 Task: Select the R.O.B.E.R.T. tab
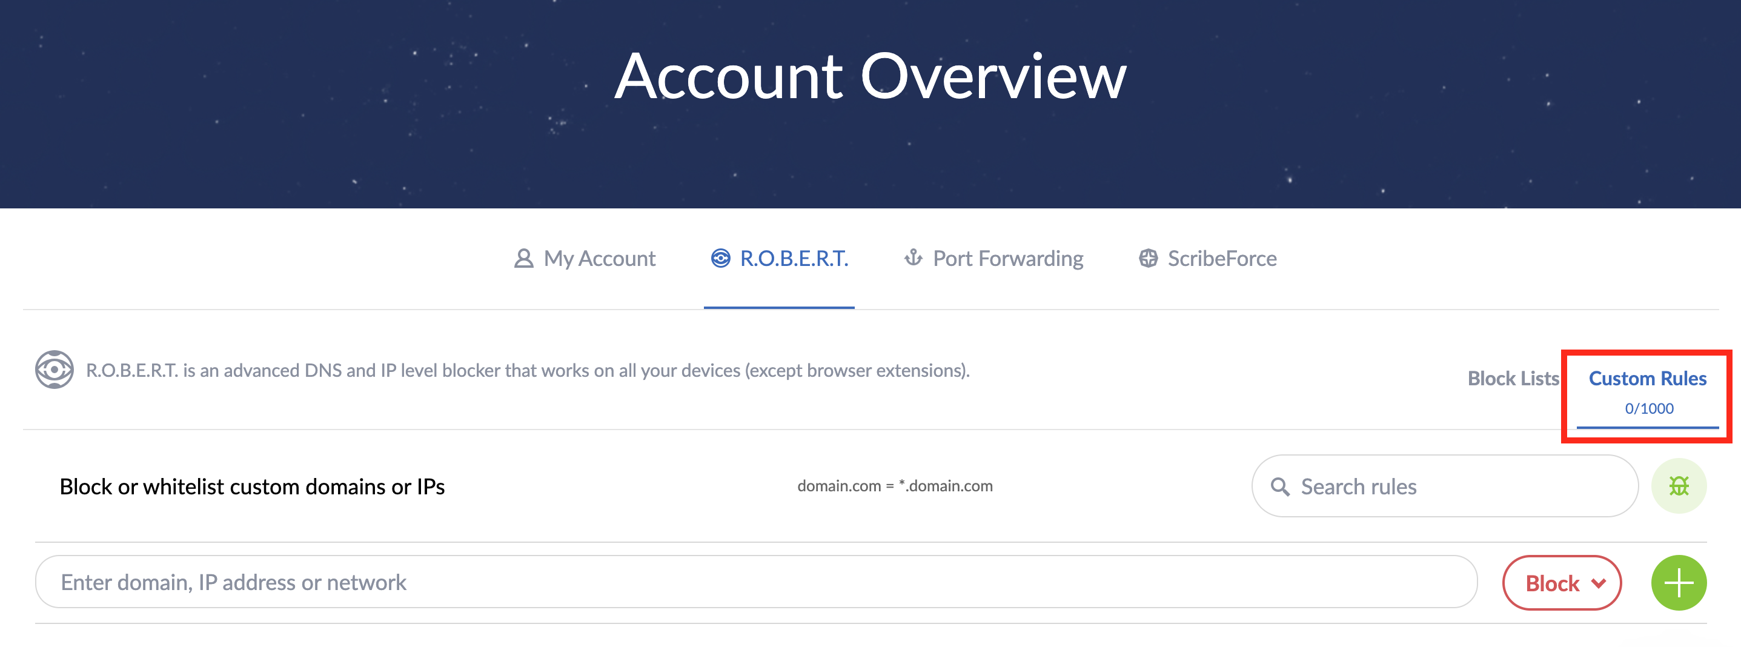coord(794,258)
